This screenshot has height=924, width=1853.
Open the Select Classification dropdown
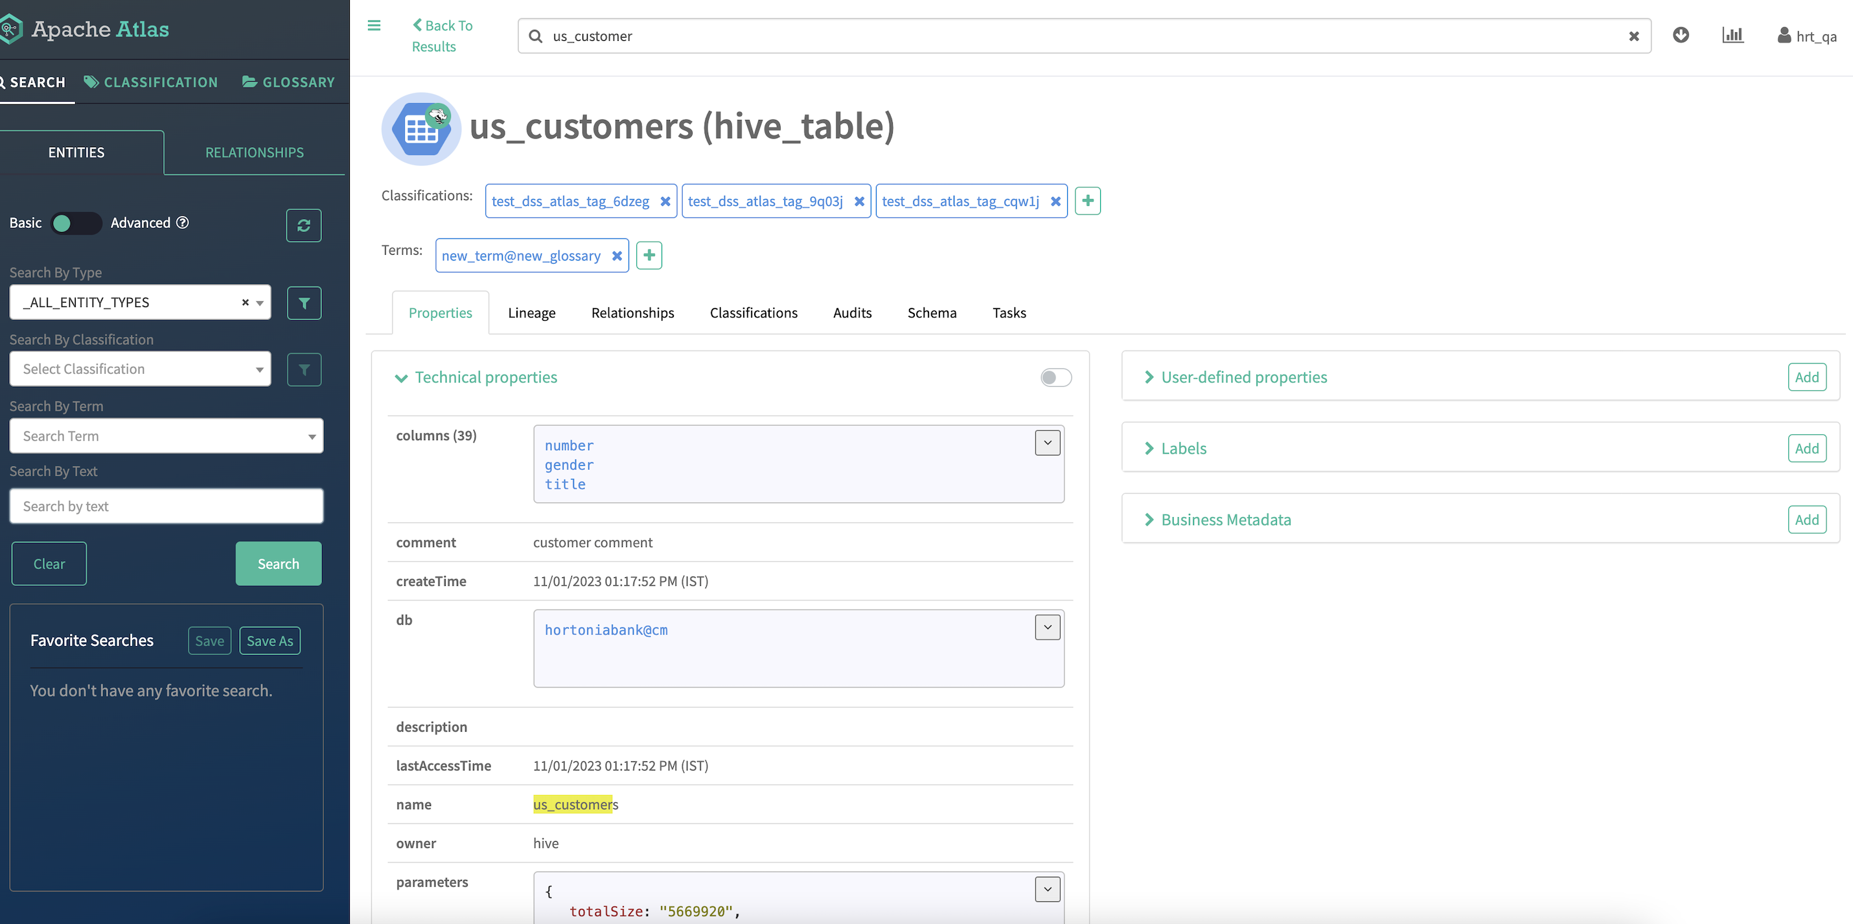click(140, 369)
